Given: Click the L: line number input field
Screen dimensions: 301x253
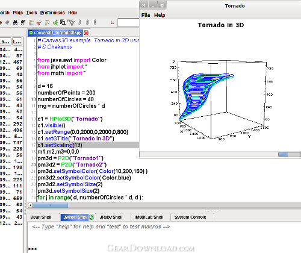Looking at the screenshot, I should click(128, 22).
